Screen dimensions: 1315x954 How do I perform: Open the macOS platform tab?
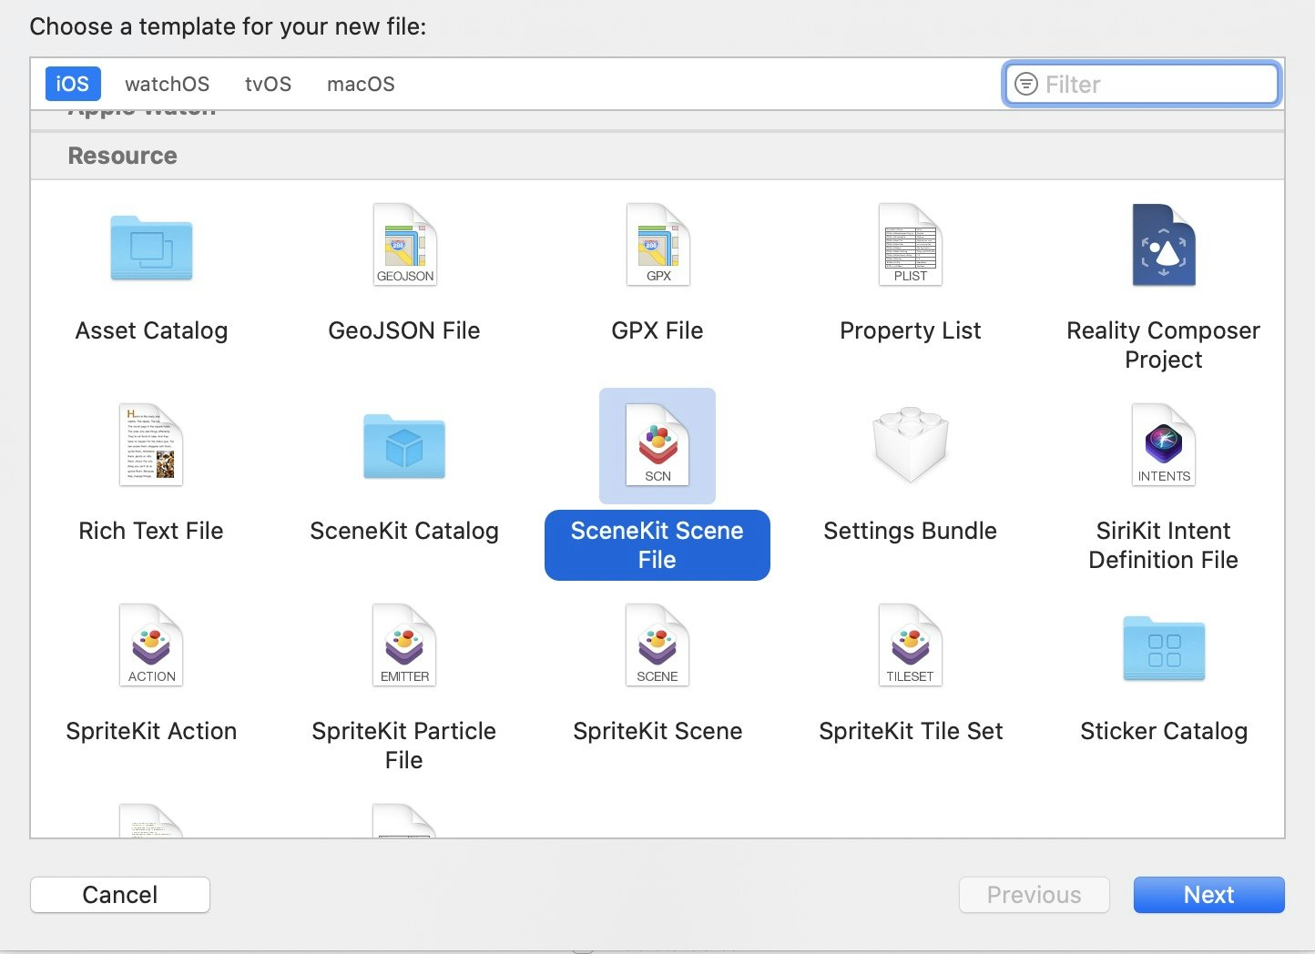tap(361, 84)
